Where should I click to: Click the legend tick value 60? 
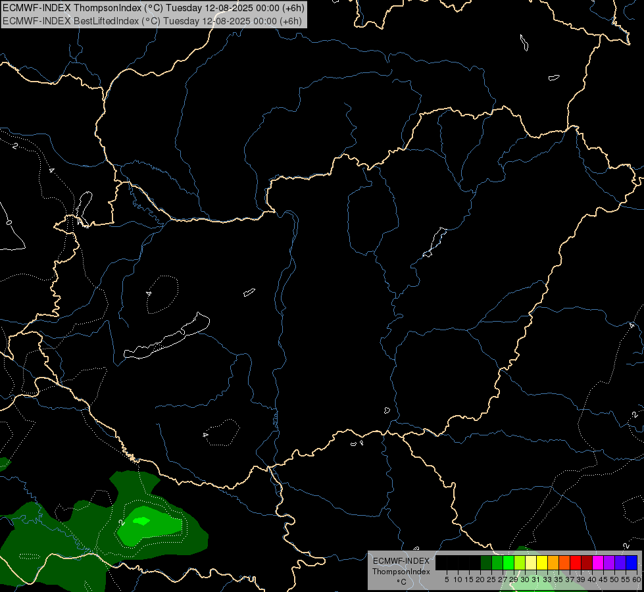637,580
